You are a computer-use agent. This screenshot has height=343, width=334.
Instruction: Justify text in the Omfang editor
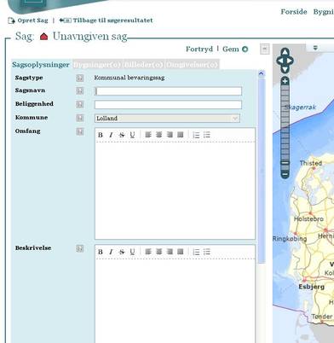tap(181, 135)
